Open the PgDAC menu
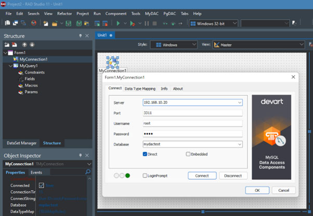The image size is (313, 216). 169,13
